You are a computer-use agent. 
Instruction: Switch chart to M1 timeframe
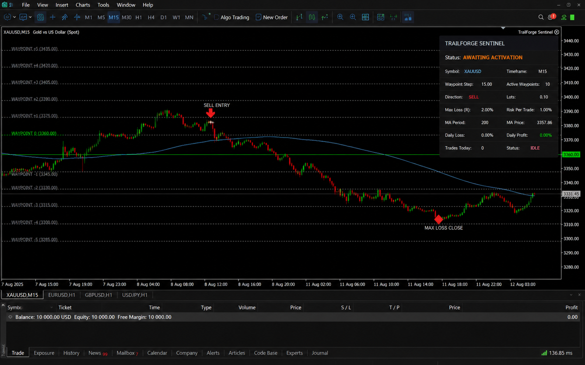[x=89, y=17]
